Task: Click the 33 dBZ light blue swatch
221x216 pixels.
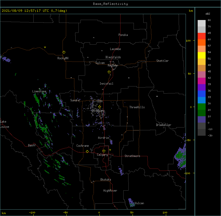Action: [x=202, y=100]
